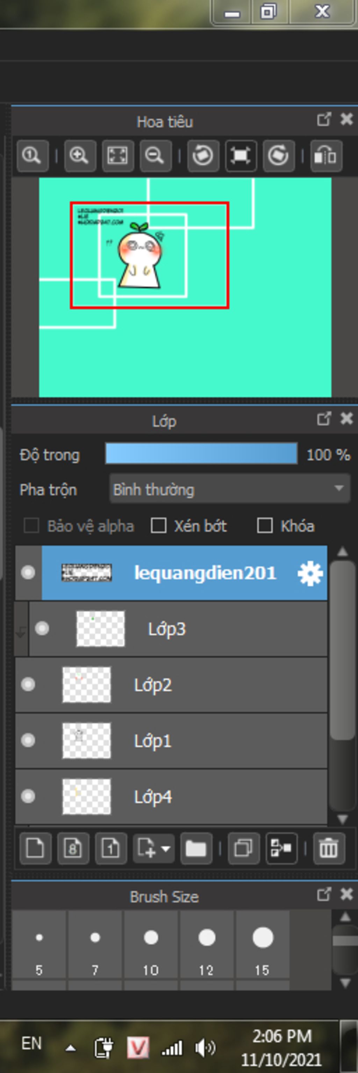Choose brush size 10
This screenshot has height=1073, width=358.
point(151,946)
